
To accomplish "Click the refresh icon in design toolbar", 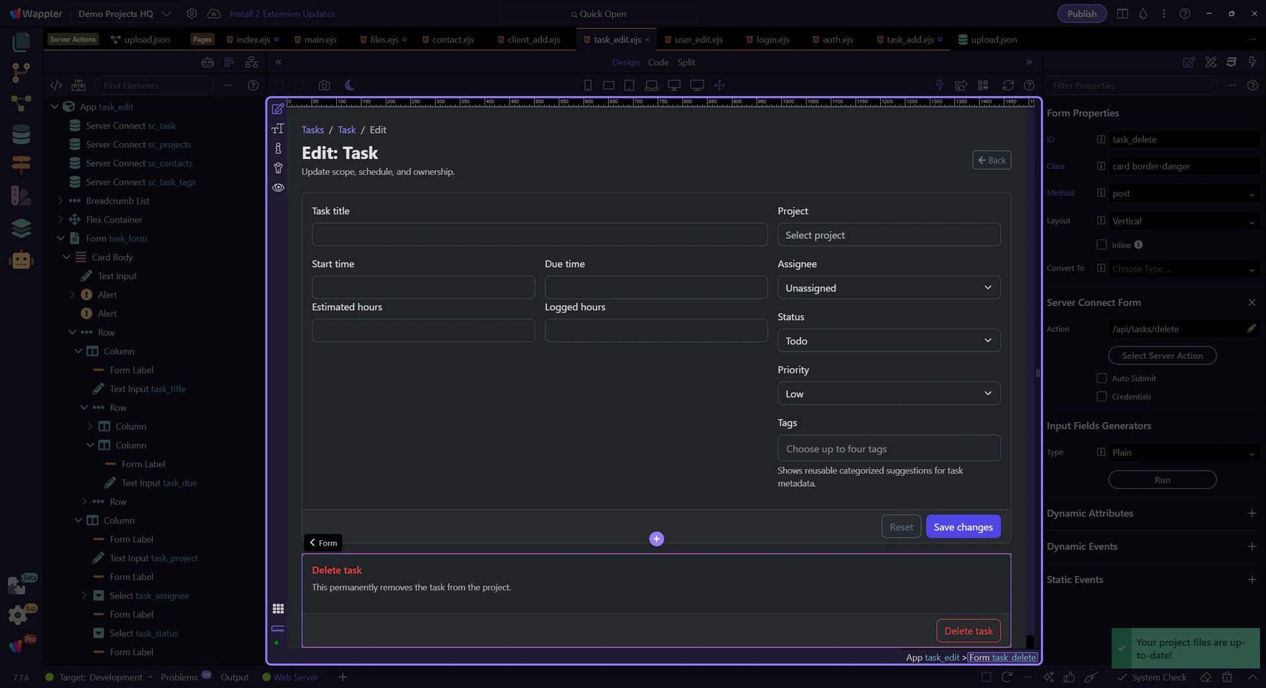I will point(1008,85).
